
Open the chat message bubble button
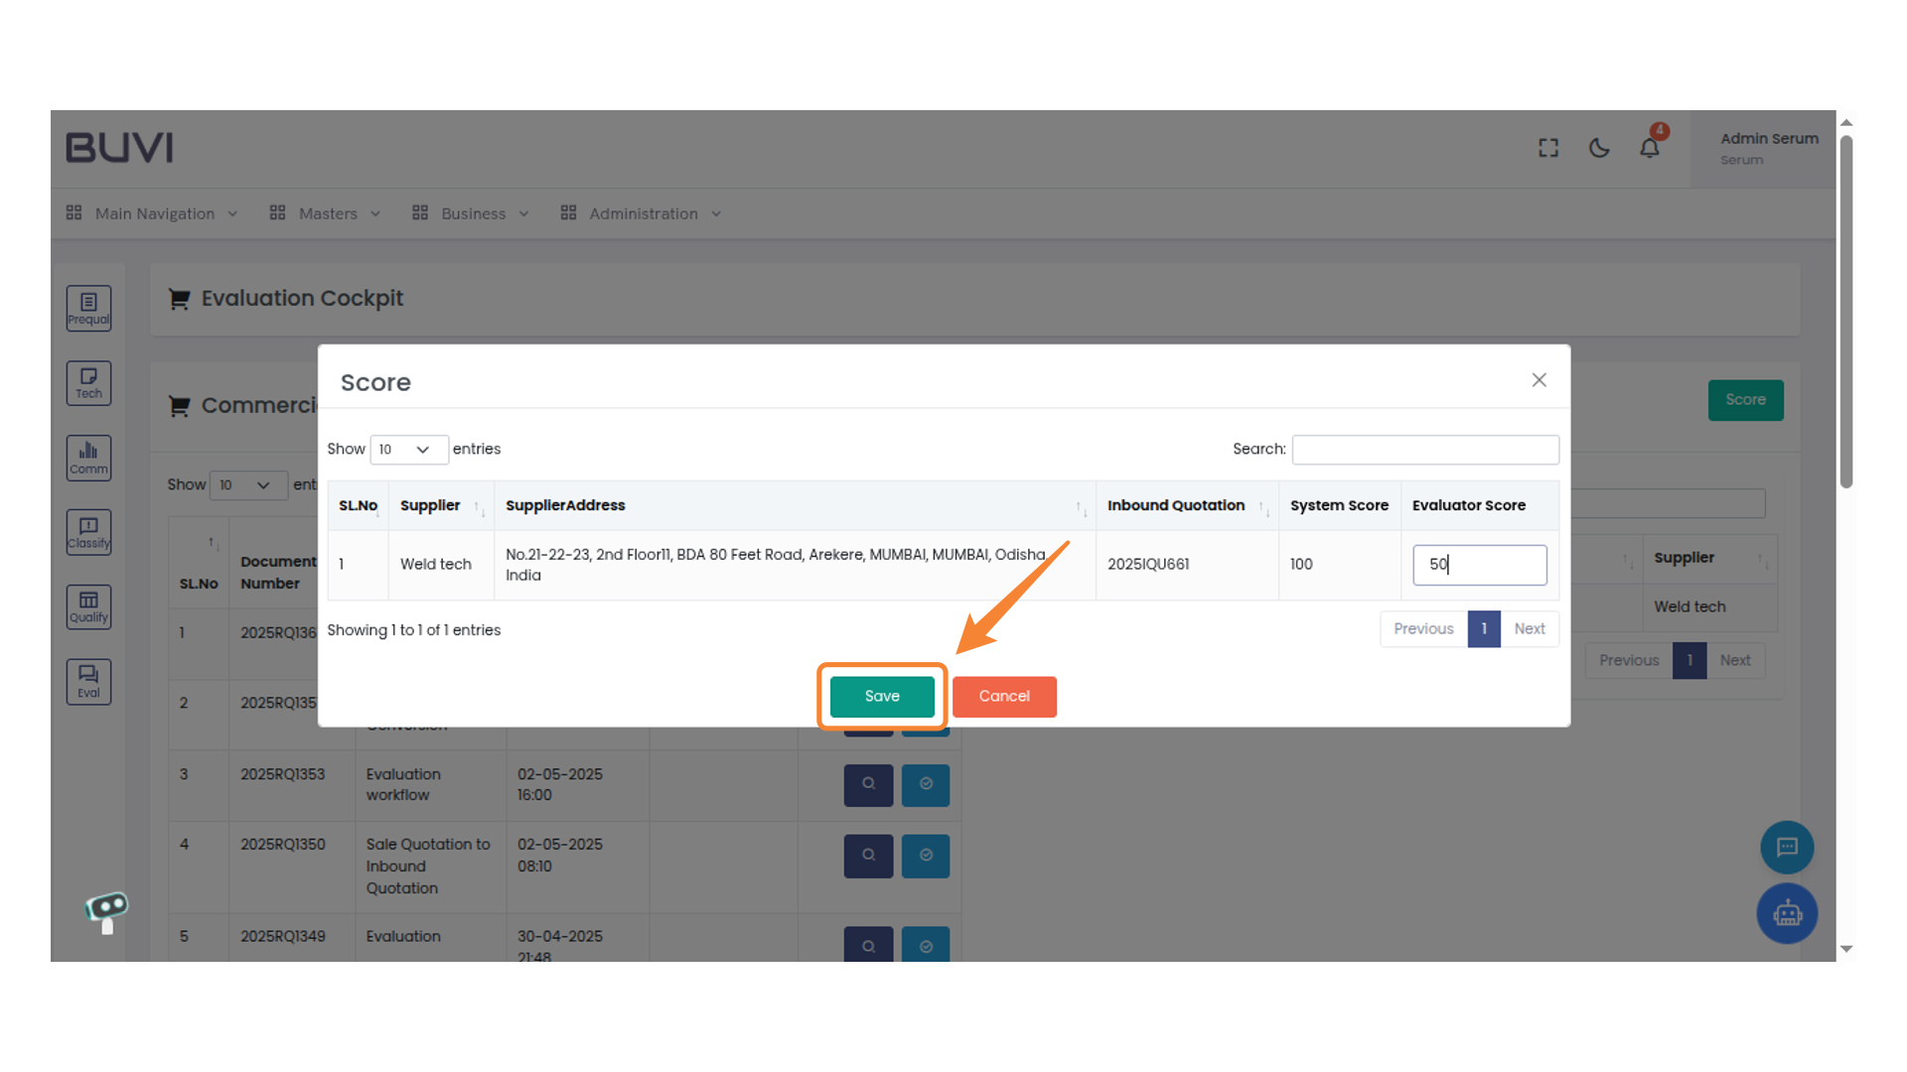click(1787, 847)
